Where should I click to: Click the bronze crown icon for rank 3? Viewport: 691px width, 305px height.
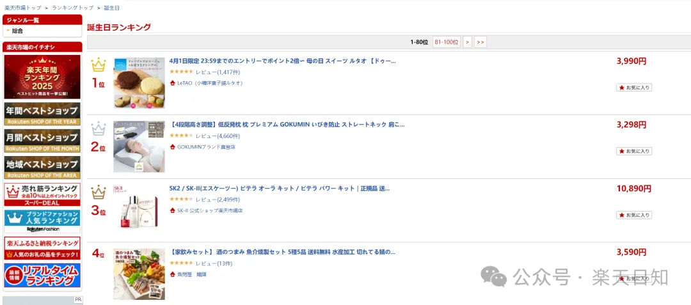click(99, 192)
